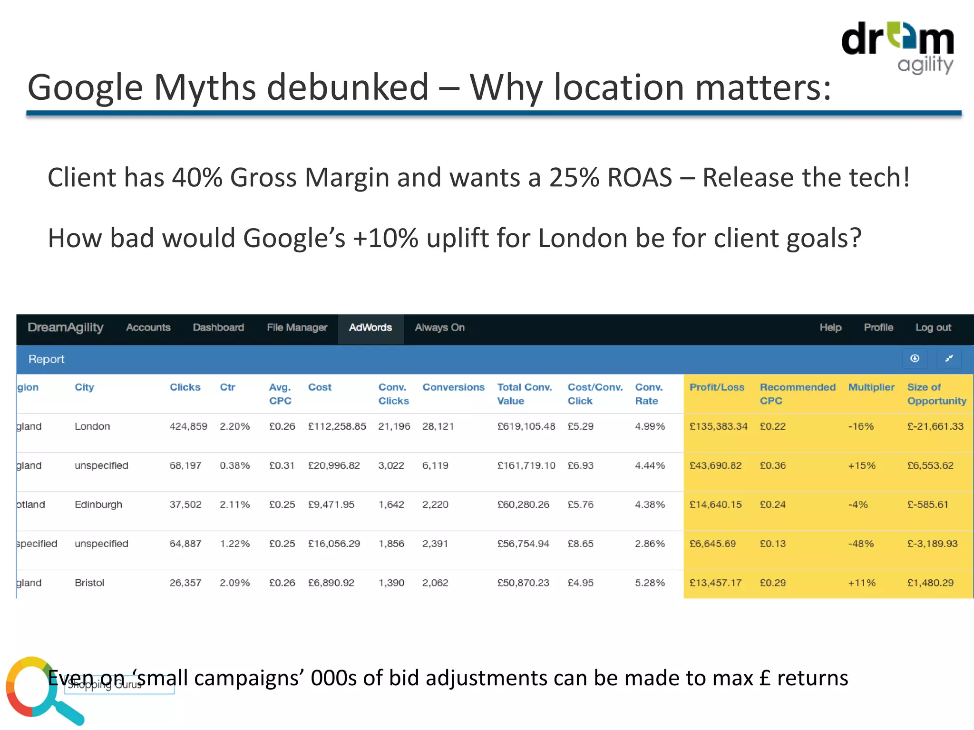
Task: Click the +11% multiplier for Bristol
Action: tap(862, 583)
